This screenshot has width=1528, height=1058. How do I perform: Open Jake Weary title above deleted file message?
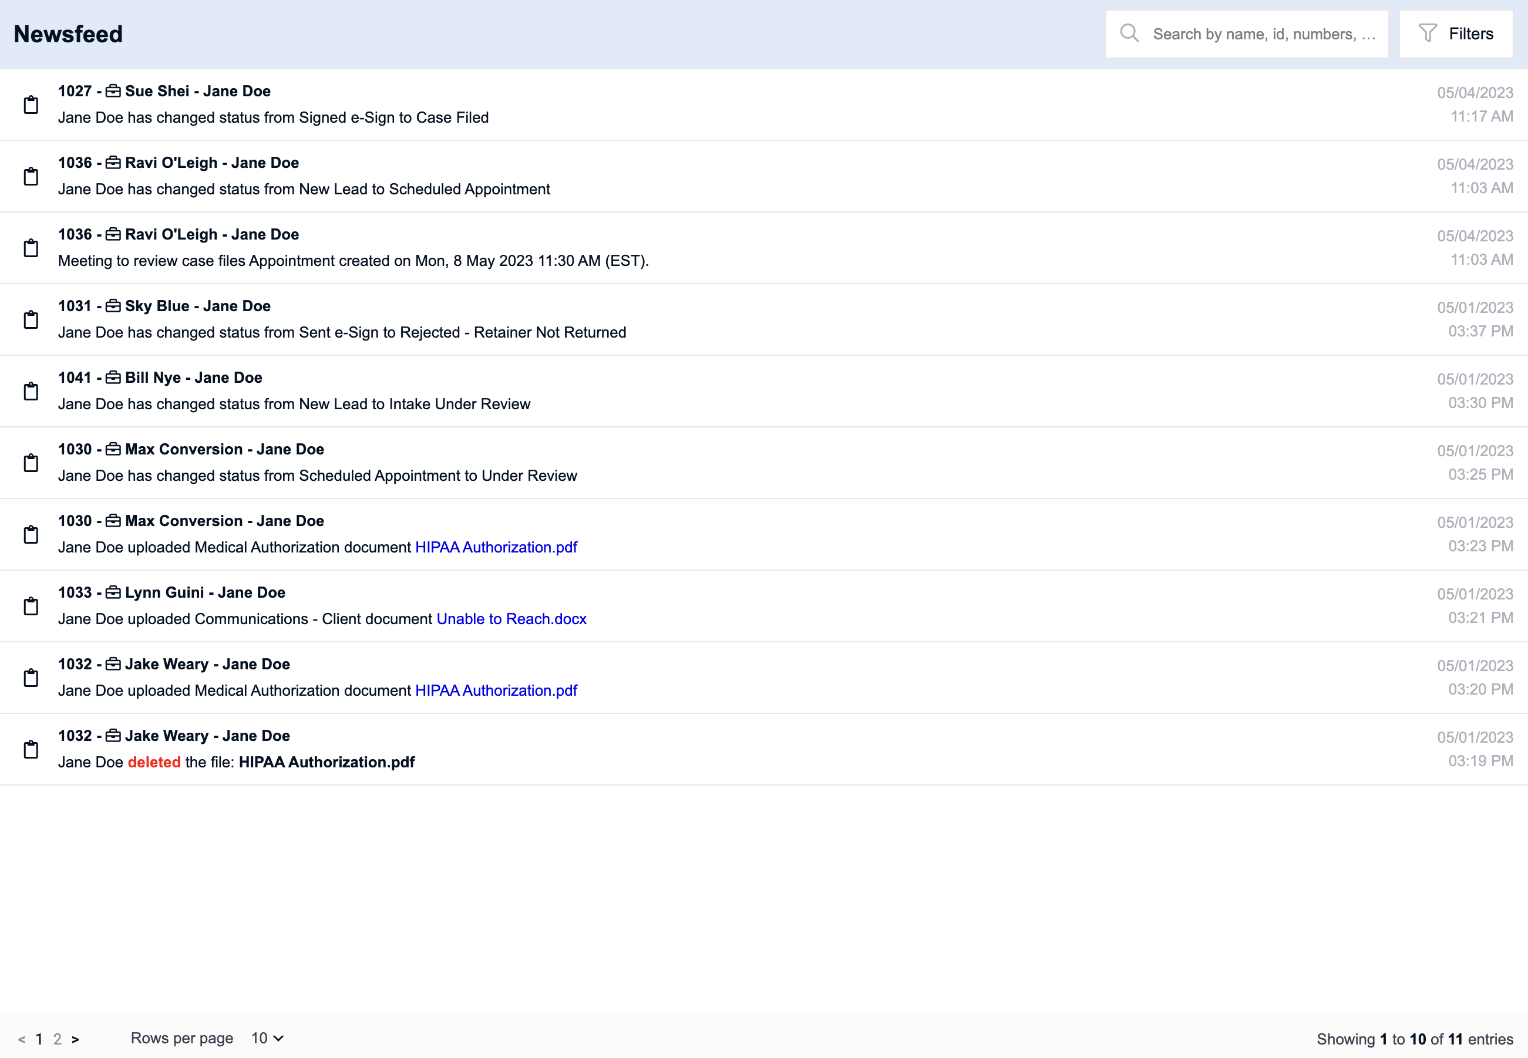[174, 735]
